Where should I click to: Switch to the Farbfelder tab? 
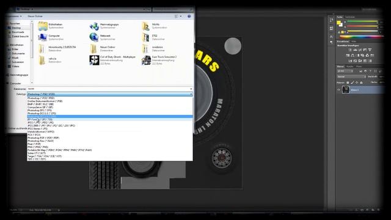pyautogui.click(x=350, y=17)
